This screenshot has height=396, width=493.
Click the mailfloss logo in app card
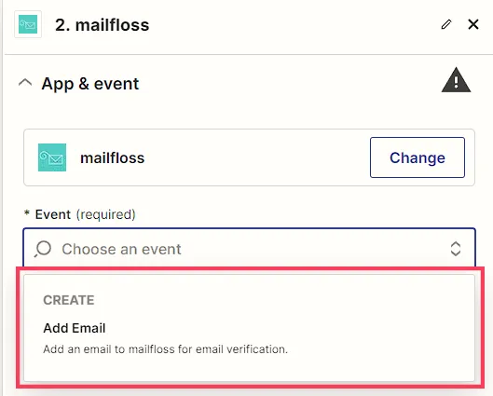(52, 157)
